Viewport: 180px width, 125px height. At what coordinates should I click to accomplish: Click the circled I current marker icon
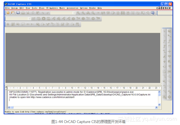[83, 19]
